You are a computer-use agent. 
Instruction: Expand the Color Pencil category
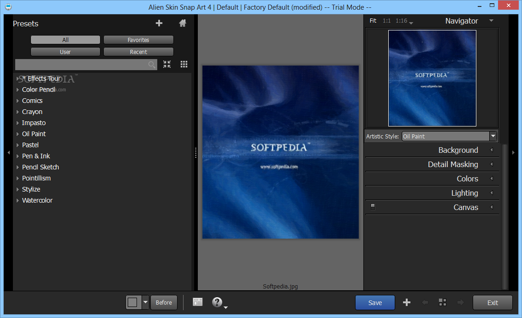(x=18, y=90)
